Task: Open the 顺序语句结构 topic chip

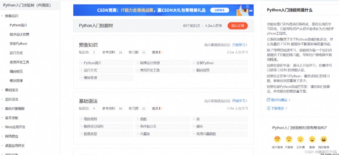Action: [x=106, y=127]
